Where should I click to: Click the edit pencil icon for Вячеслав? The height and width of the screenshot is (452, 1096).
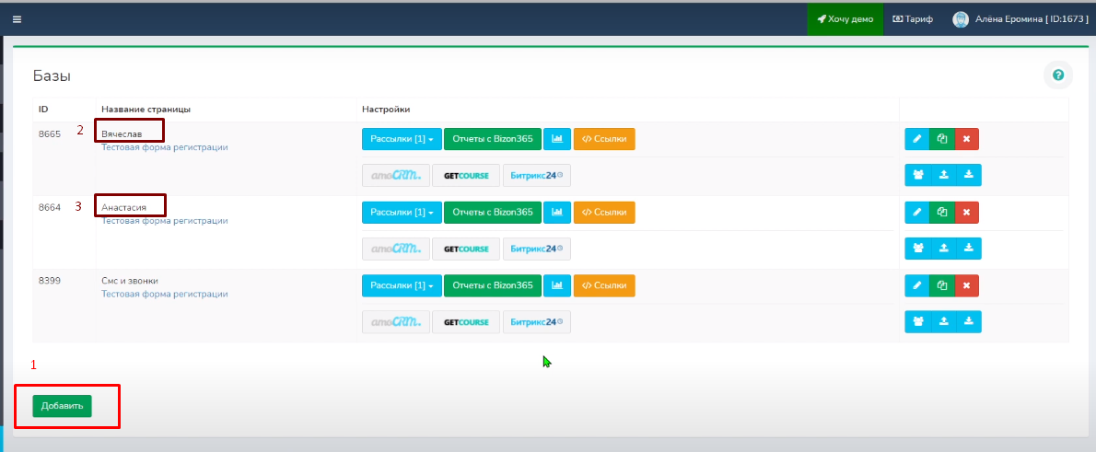[x=916, y=139]
